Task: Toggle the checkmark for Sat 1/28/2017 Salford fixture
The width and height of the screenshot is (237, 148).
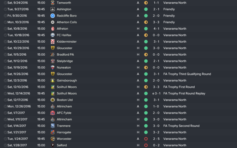Action: 5,145
